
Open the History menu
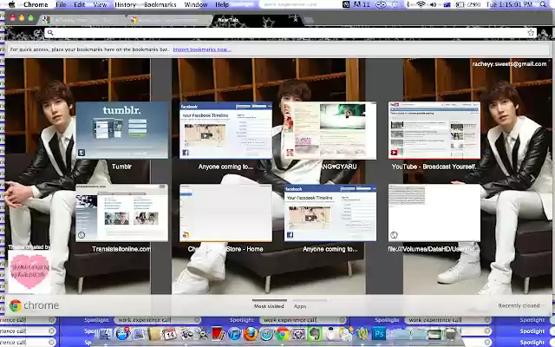point(125,4)
